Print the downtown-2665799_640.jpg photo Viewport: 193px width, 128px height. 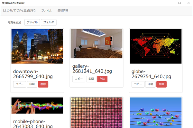pyautogui.click(x=32, y=84)
